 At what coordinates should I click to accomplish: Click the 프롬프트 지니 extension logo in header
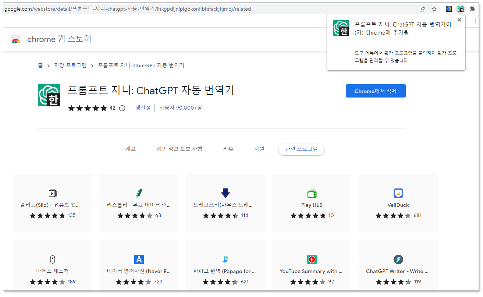[49, 95]
